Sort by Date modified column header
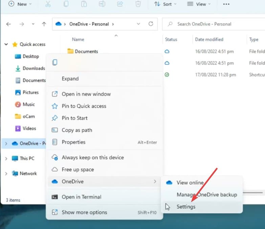Screen dimensions: 265x229 pyautogui.click(x=209, y=39)
